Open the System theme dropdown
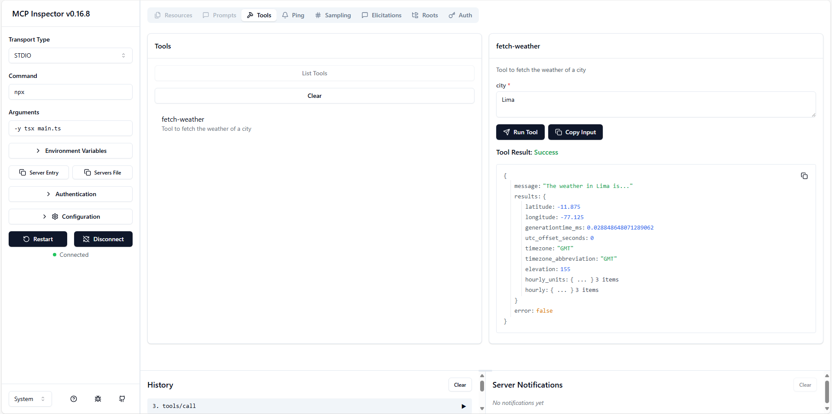Viewport: 832px width, 414px height. (30, 399)
